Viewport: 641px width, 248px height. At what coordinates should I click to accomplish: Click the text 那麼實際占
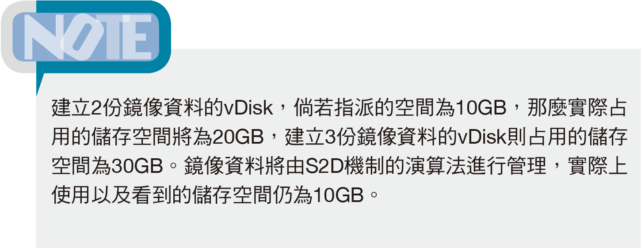point(577,108)
